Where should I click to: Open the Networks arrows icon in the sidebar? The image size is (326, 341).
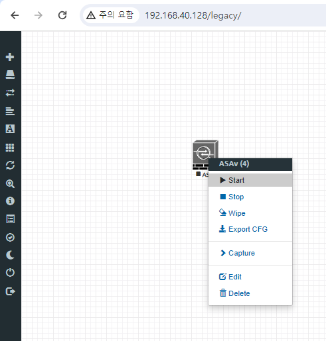(10, 93)
